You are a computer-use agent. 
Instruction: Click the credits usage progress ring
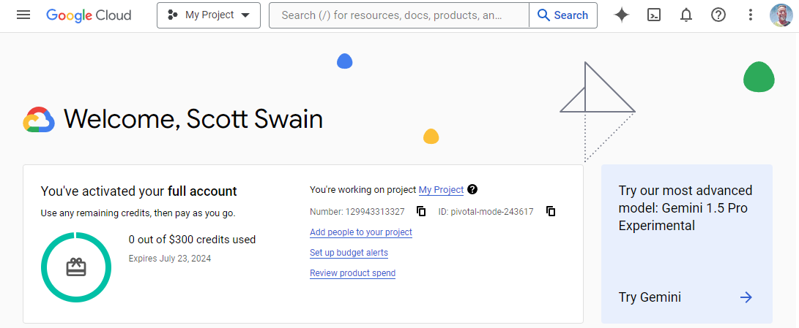tap(76, 267)
